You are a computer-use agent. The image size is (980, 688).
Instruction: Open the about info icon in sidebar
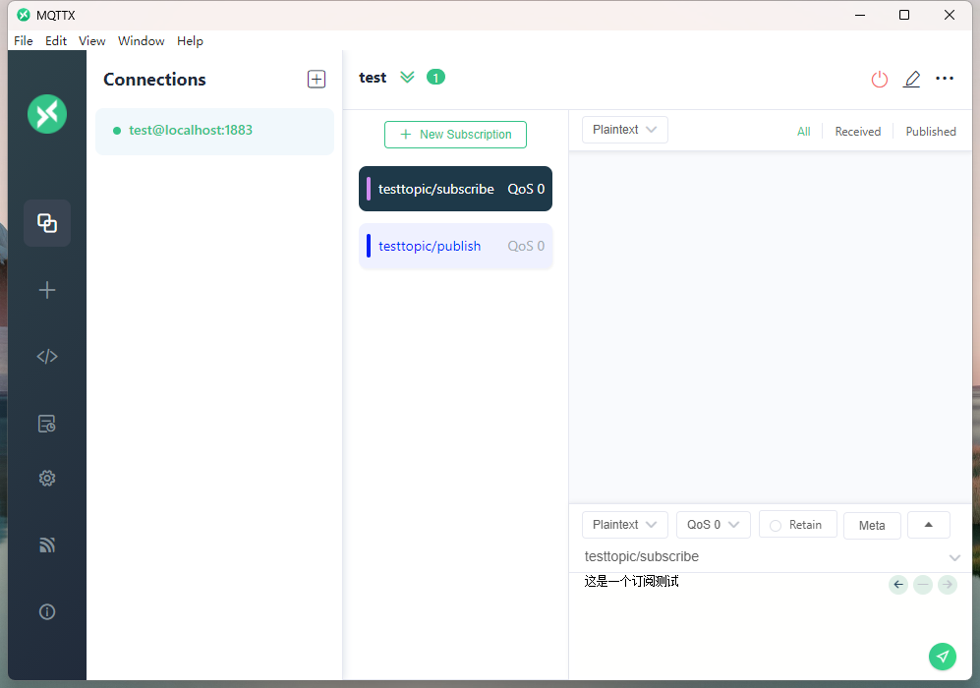47,611
